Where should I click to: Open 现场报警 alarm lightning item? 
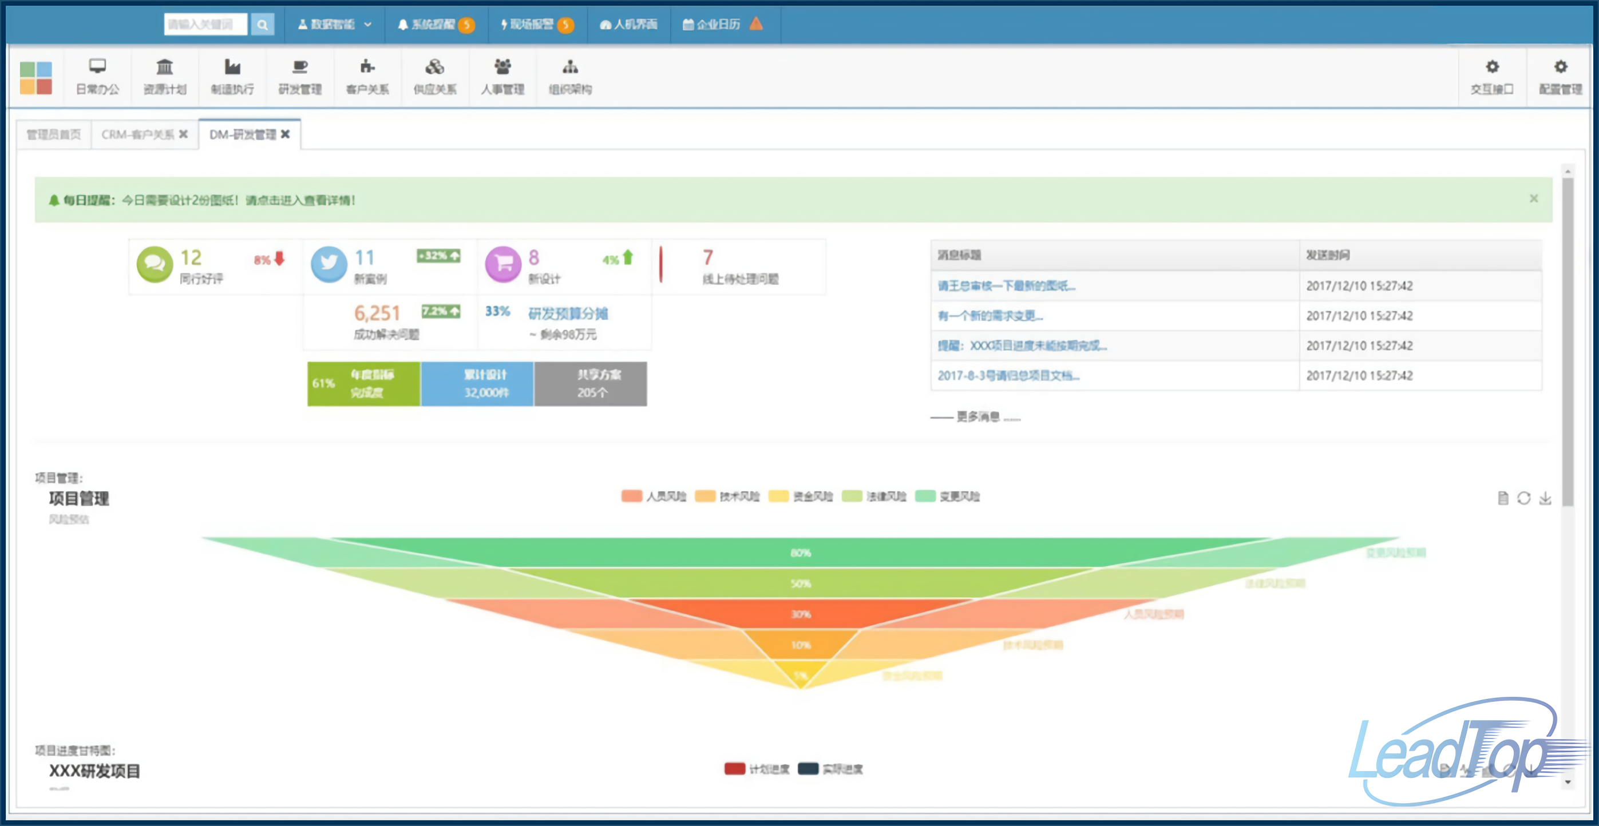(537, 25)
